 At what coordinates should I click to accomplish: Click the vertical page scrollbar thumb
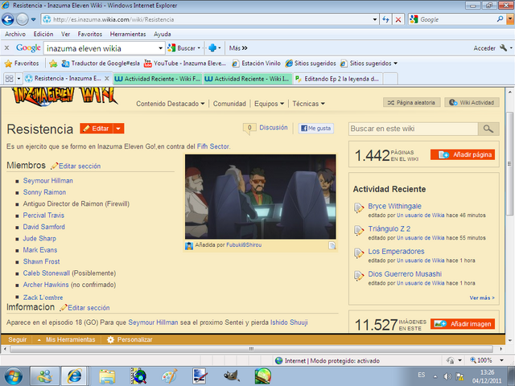[x=509, y=163]
